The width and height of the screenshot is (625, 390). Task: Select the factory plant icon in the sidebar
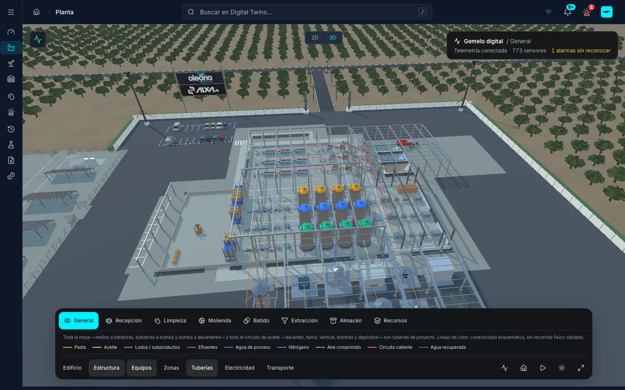click(11, 48)
